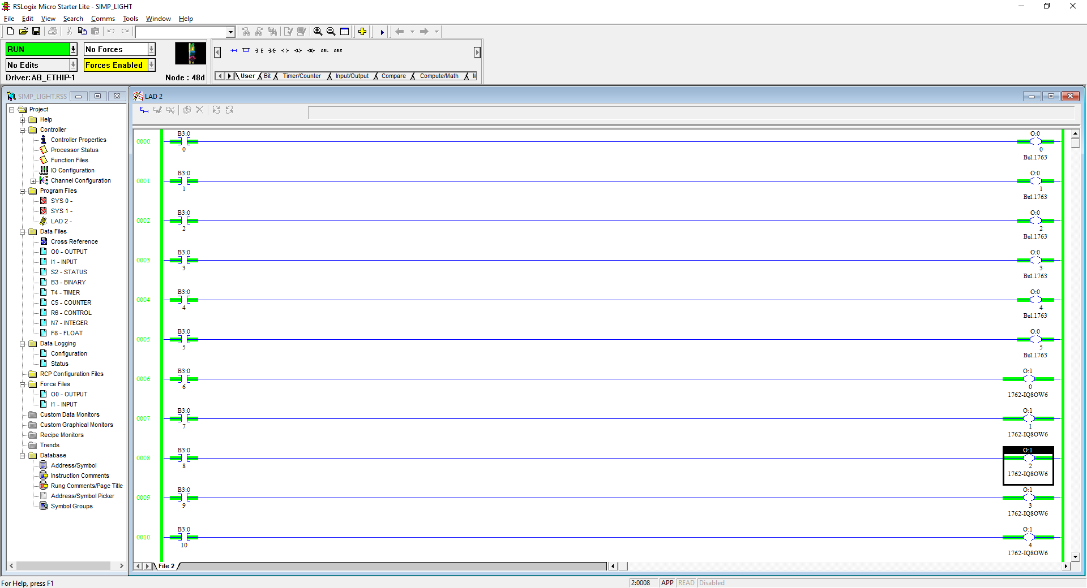The width and height of the screenshot is (1087, 588).
Task: Switch to the Compare instruction tab
Action: coord(393,76)
